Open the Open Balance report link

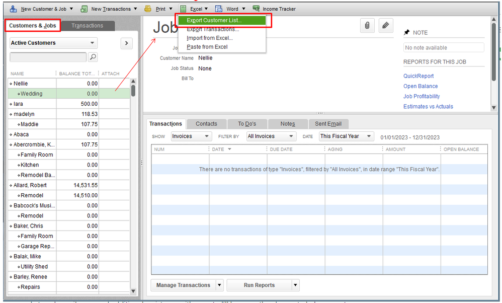point(421,86)
